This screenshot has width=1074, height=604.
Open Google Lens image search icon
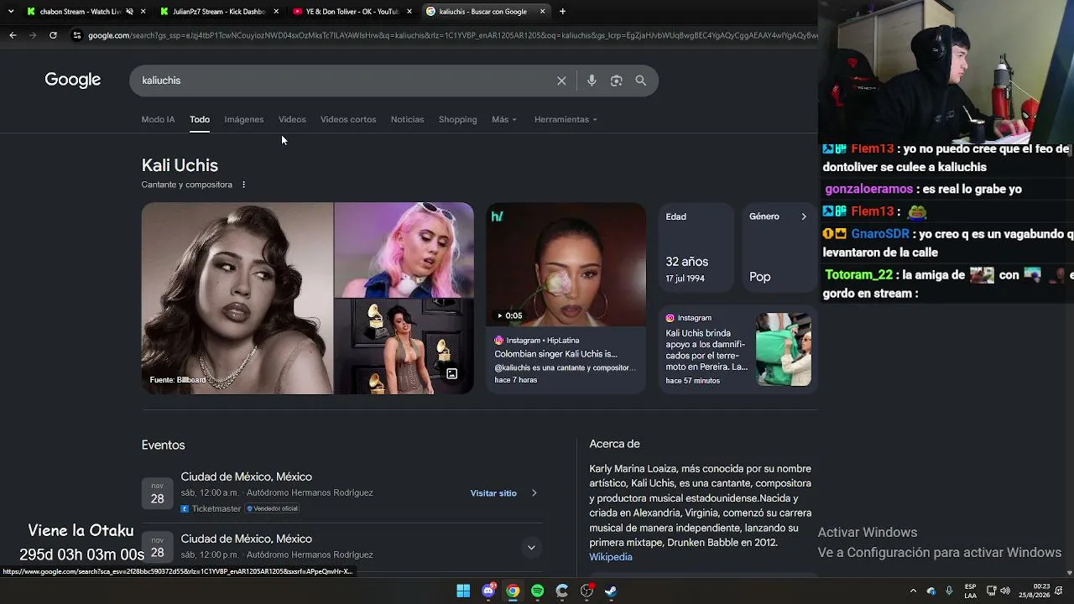pyautogui.click(x=617, y=81)
